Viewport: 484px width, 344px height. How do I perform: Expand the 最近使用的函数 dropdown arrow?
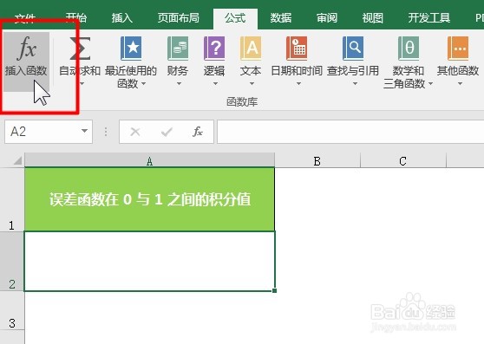[143, 83]
